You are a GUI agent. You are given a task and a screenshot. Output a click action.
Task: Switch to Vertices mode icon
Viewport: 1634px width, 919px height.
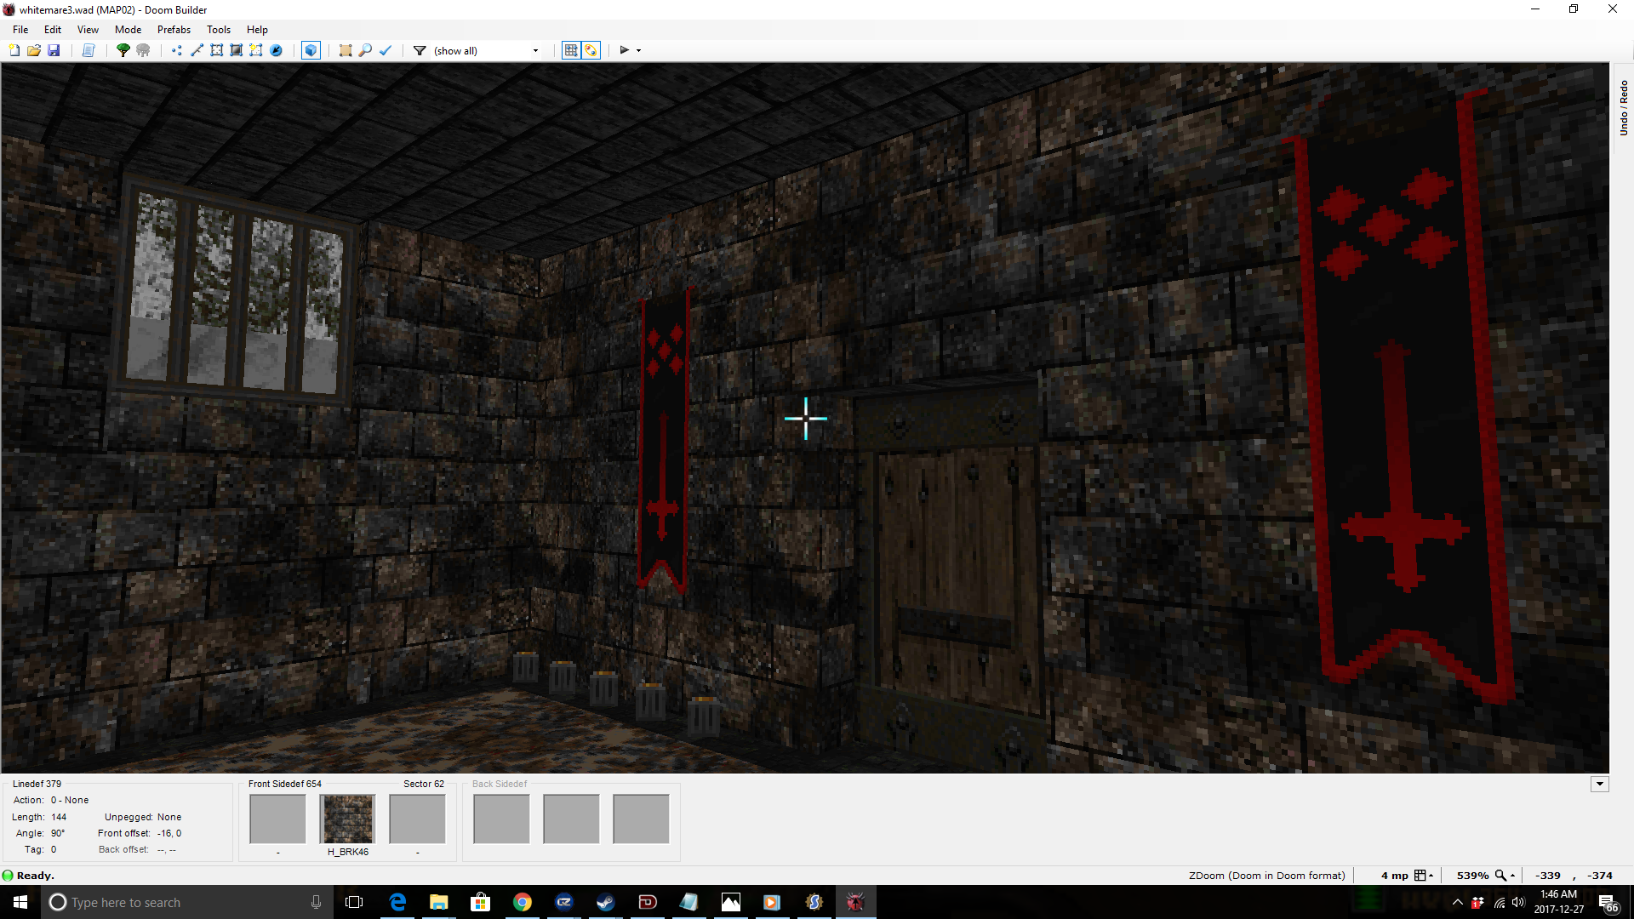coord(177,50)
